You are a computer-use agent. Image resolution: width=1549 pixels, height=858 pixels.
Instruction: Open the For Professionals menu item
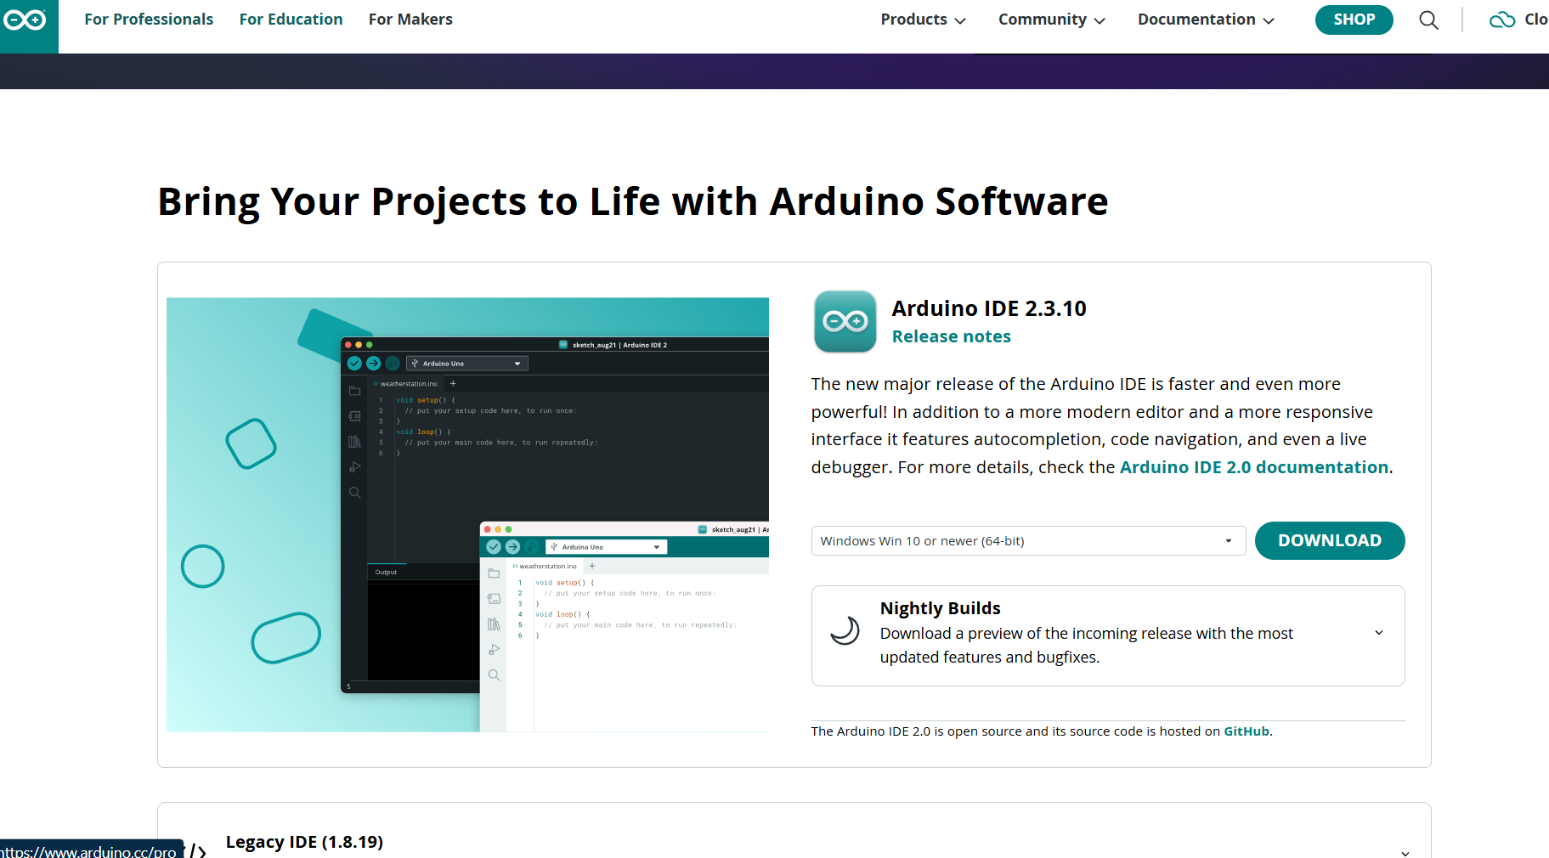pyautogui.click(x=149, y=20)
